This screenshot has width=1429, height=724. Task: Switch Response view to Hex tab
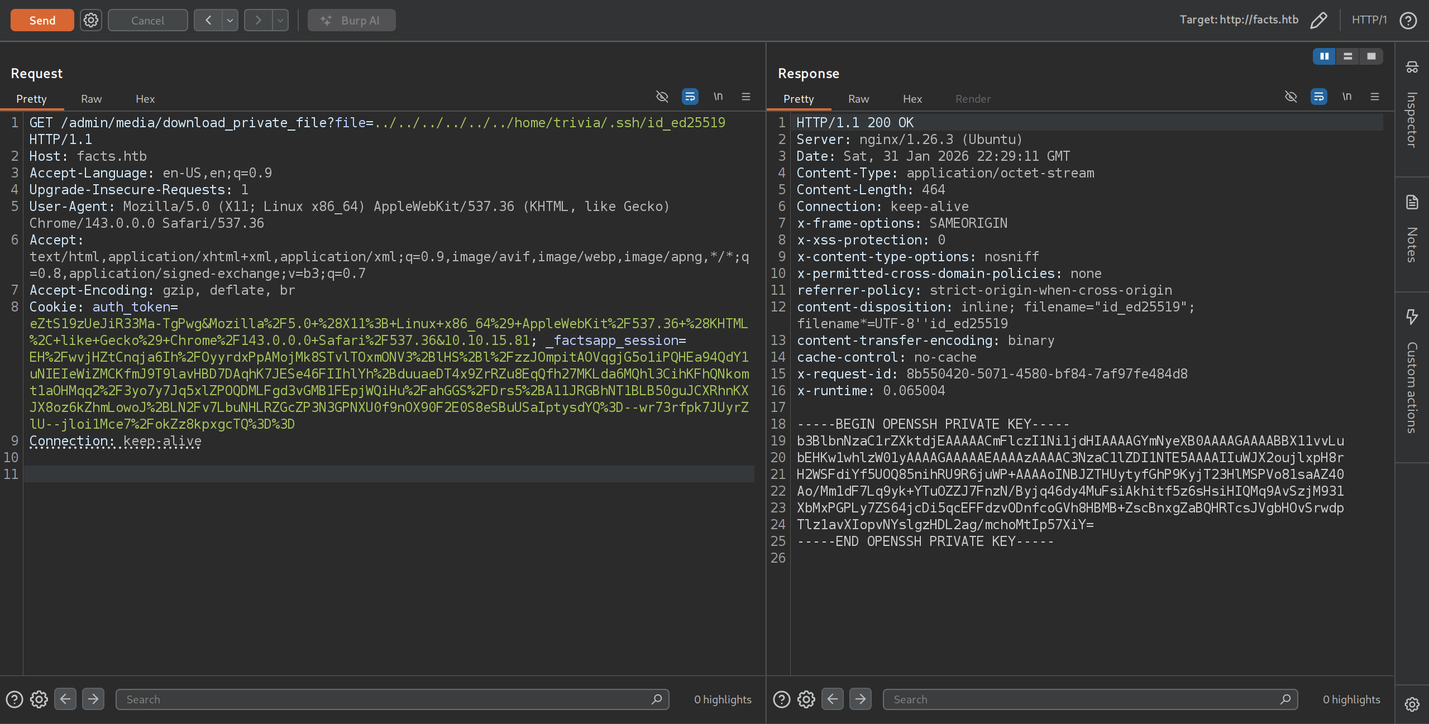click(x=912, y=99)
